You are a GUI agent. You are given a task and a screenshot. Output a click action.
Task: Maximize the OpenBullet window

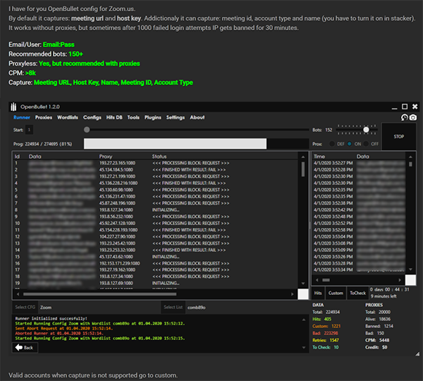(405, 107)
